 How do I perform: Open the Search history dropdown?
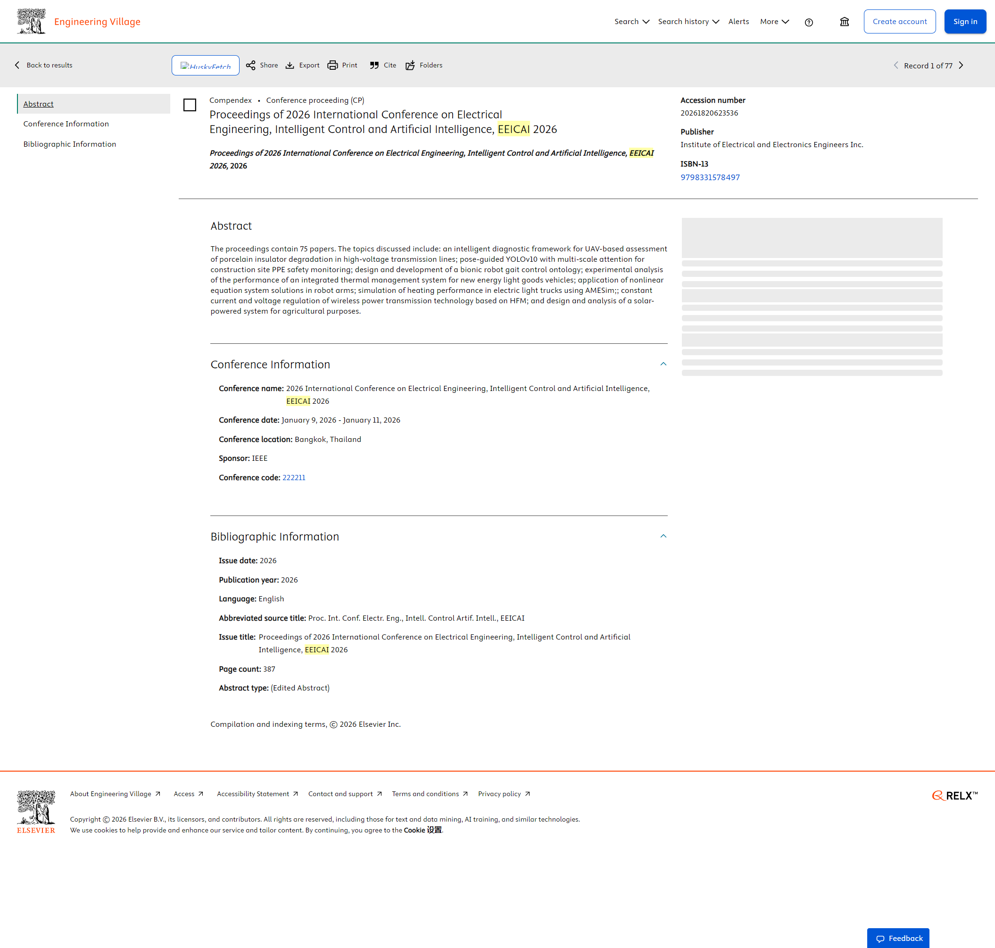688,22
